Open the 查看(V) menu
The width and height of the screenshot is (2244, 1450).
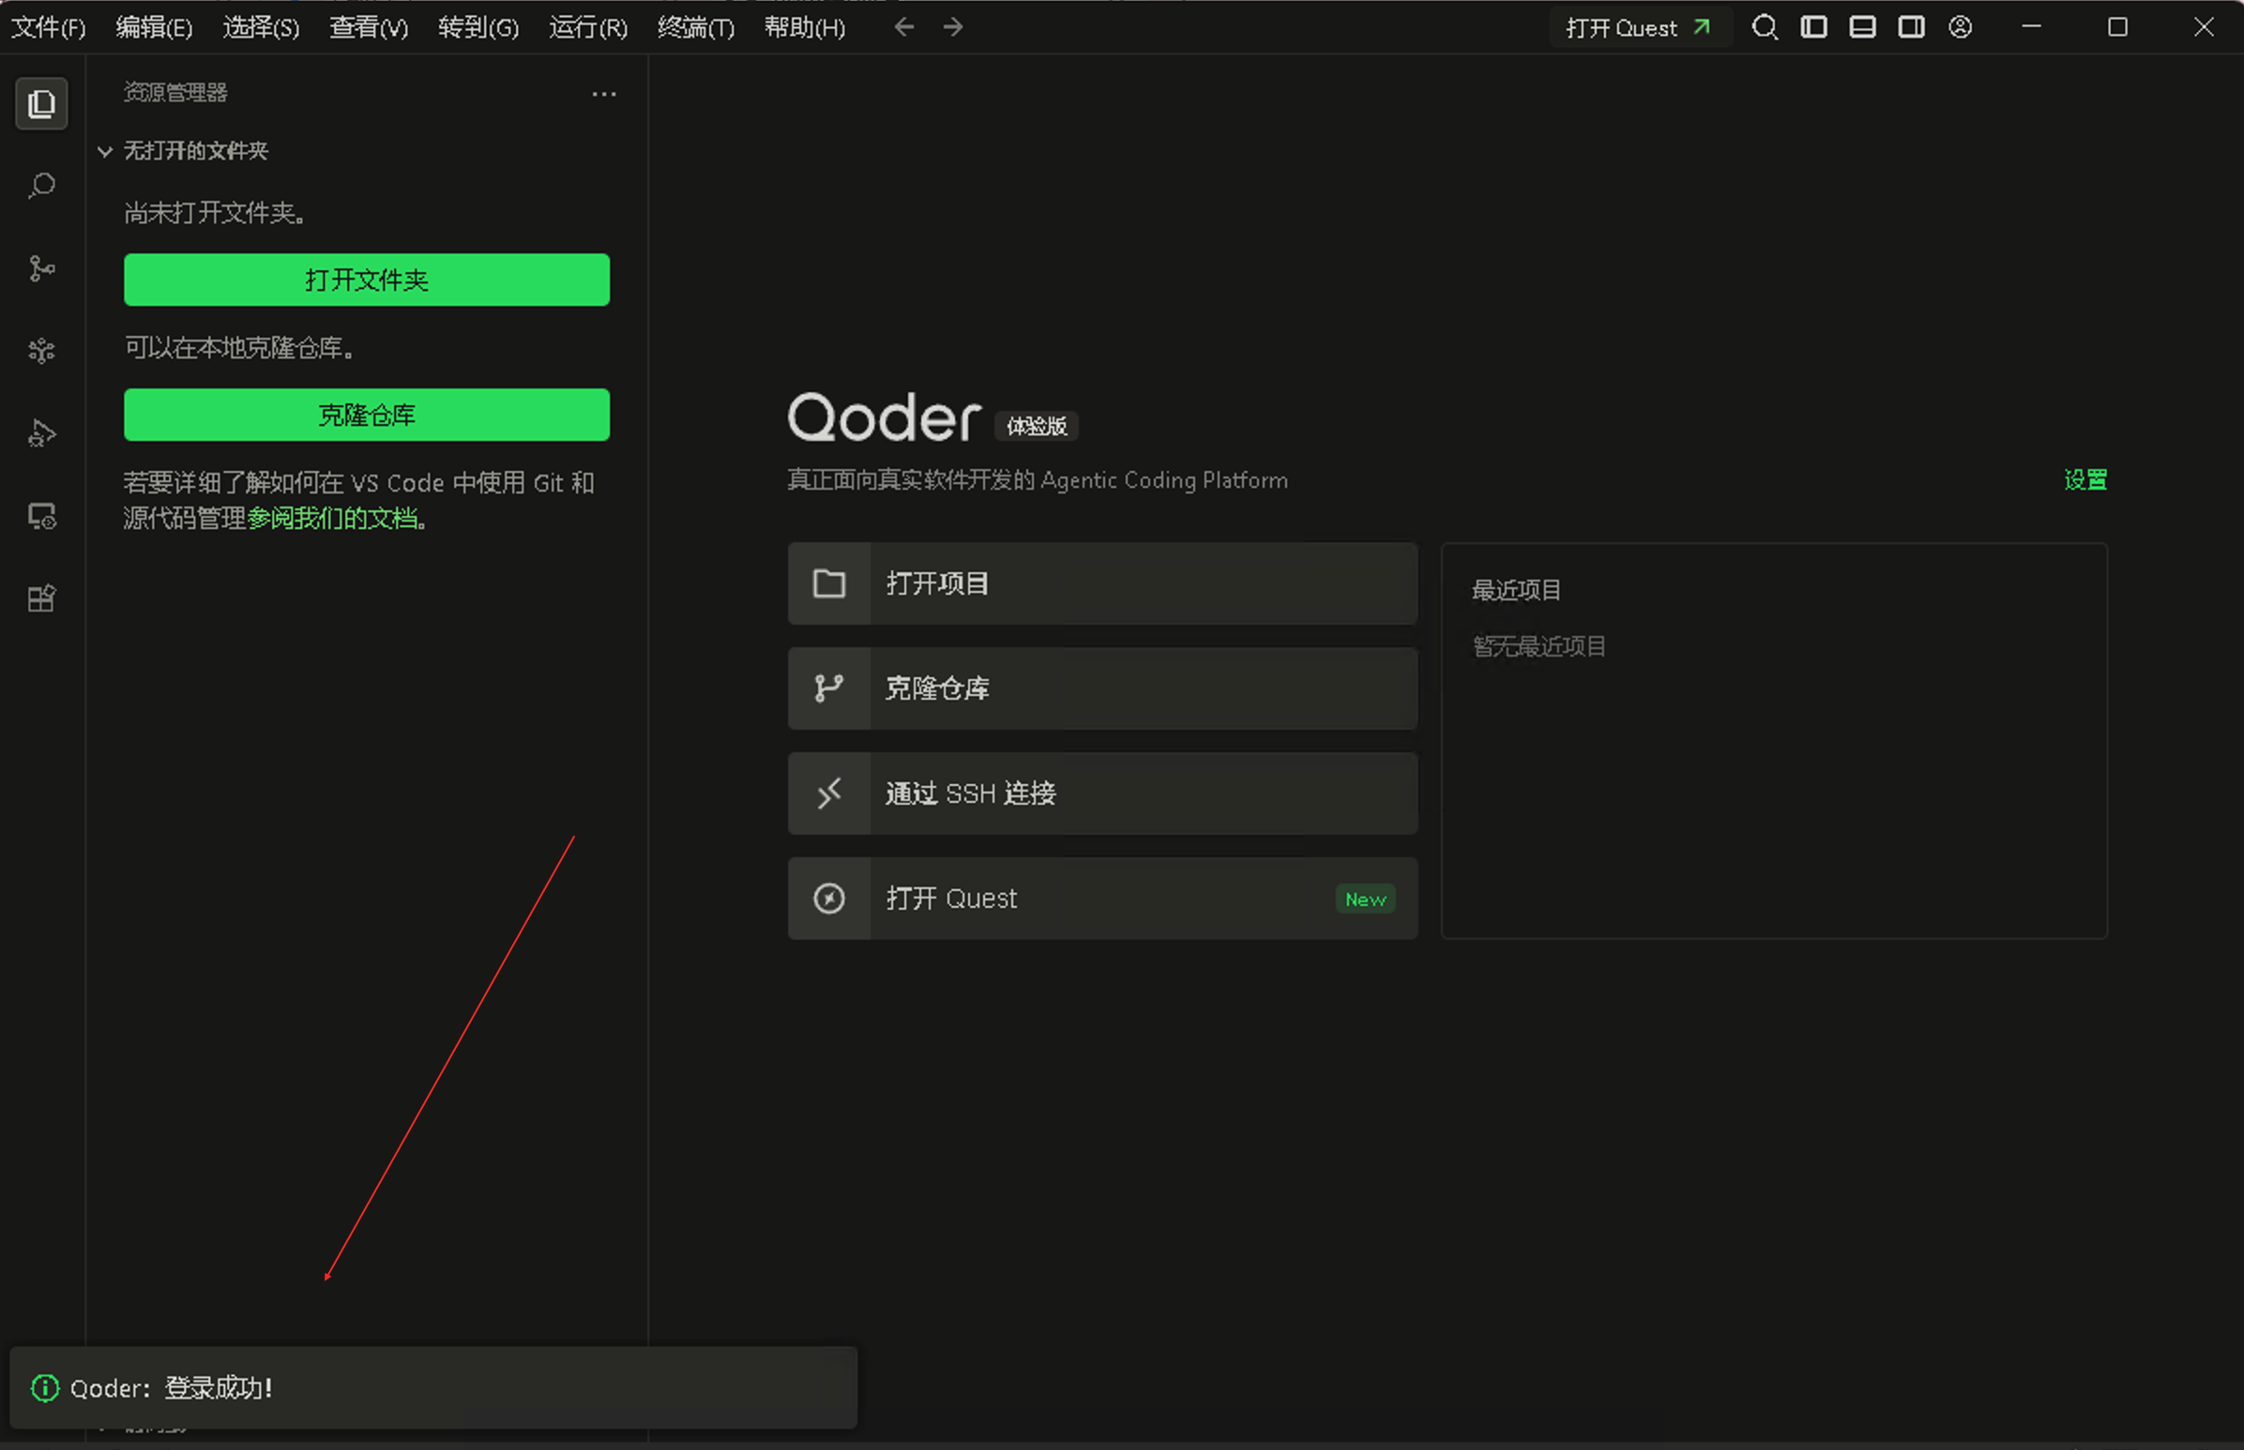(368, 27)
